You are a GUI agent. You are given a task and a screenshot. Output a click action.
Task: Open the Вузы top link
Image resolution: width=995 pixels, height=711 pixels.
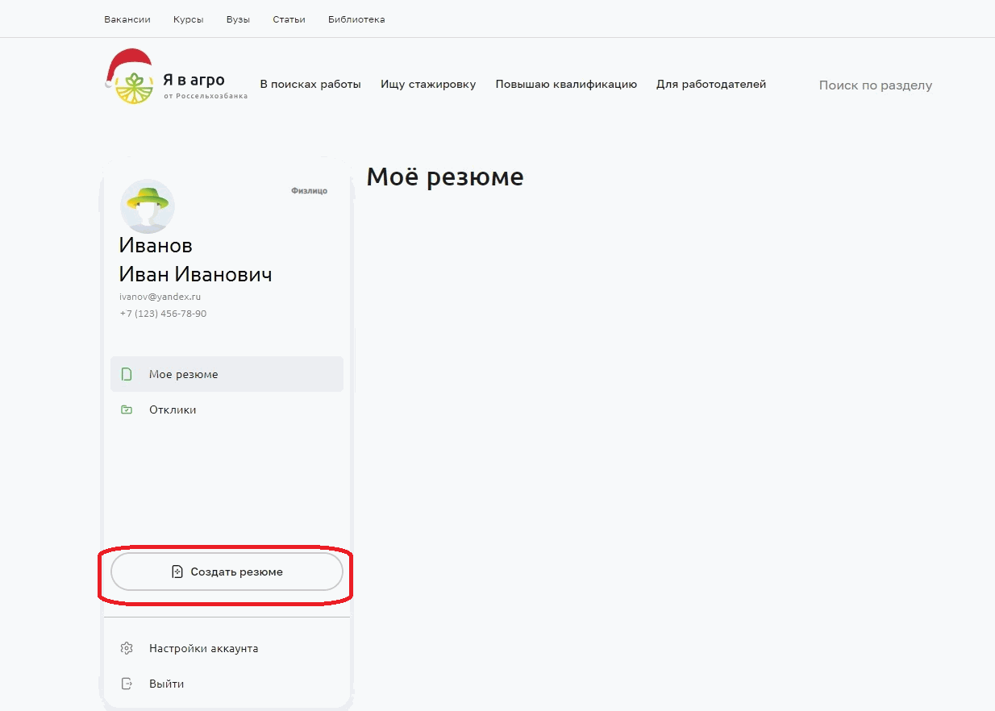pyautogui.click(x=238, y=19)
